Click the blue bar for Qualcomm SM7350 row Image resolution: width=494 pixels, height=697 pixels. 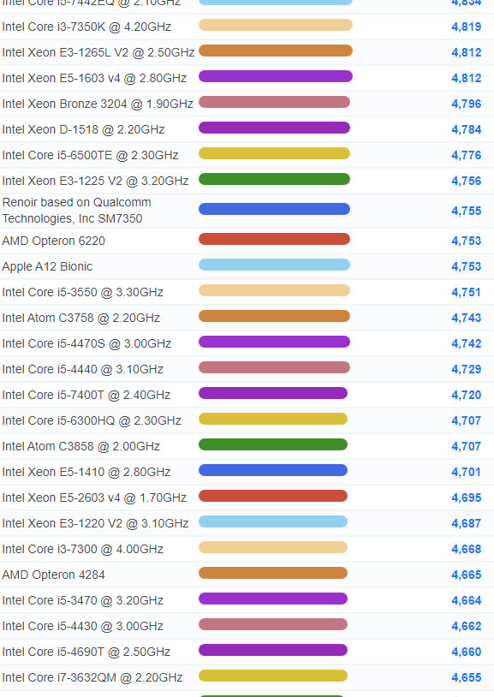pos(274,209)
